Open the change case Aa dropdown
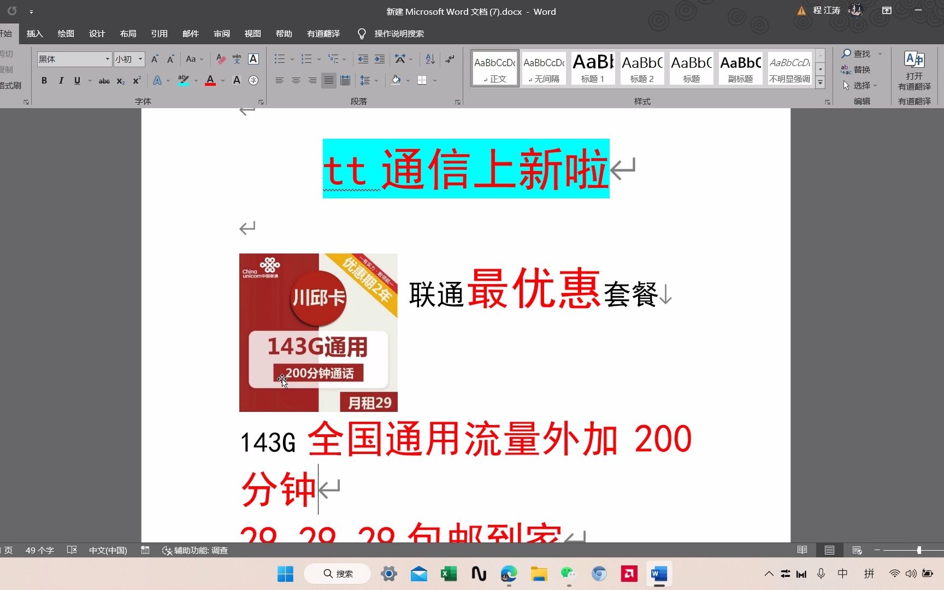The height and width of the screenshot is (590, 944). (194, 59)
